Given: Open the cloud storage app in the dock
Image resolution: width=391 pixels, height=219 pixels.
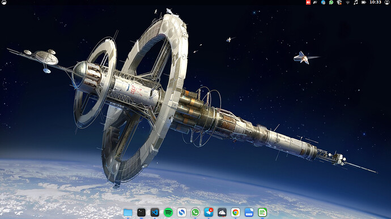Looking at the screenshot, I should click(x=222, y=213).
